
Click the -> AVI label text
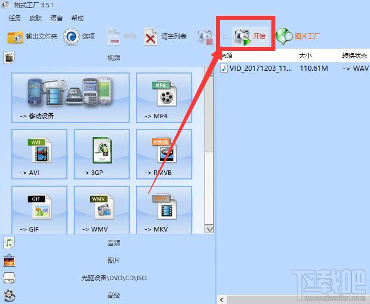[x=29, y=173]
